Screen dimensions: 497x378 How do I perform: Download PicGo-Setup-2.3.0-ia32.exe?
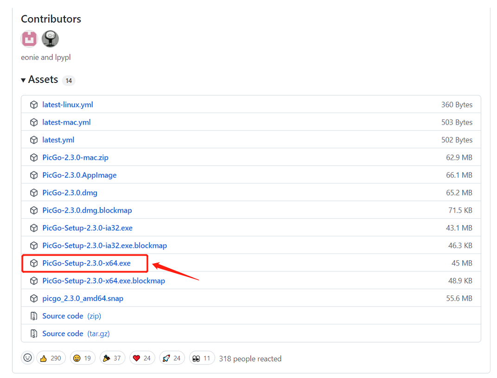tap(88, 228)
